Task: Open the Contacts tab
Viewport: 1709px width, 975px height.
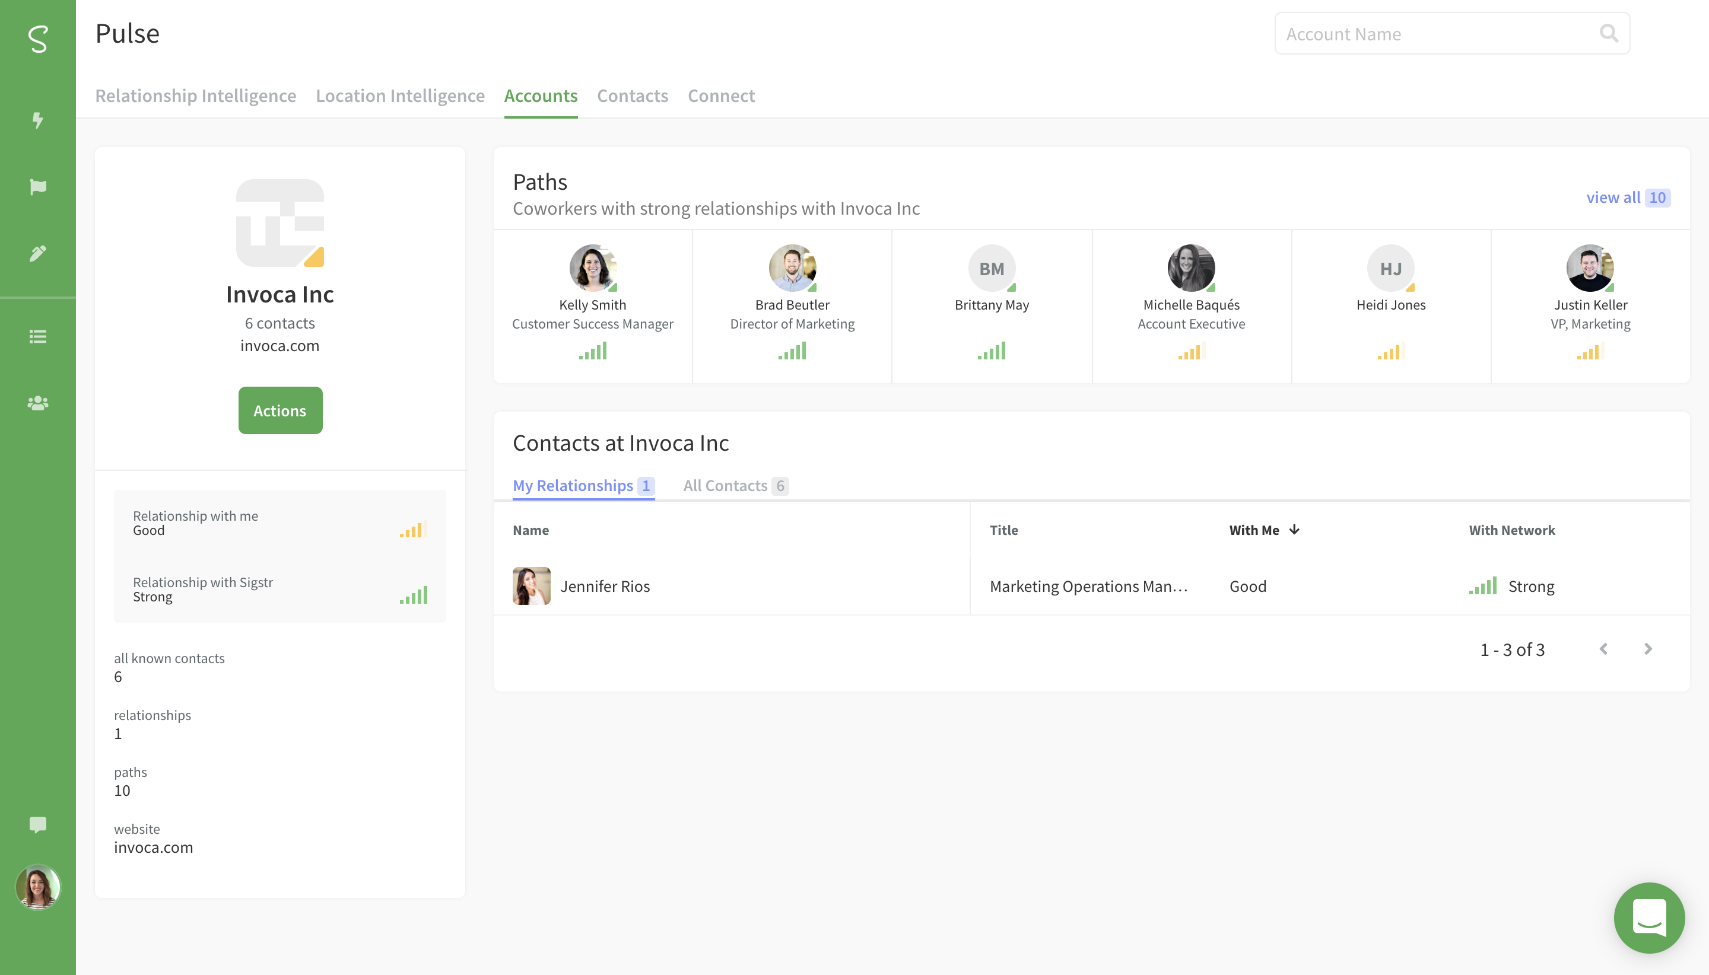Action: (x=633, y=95)
